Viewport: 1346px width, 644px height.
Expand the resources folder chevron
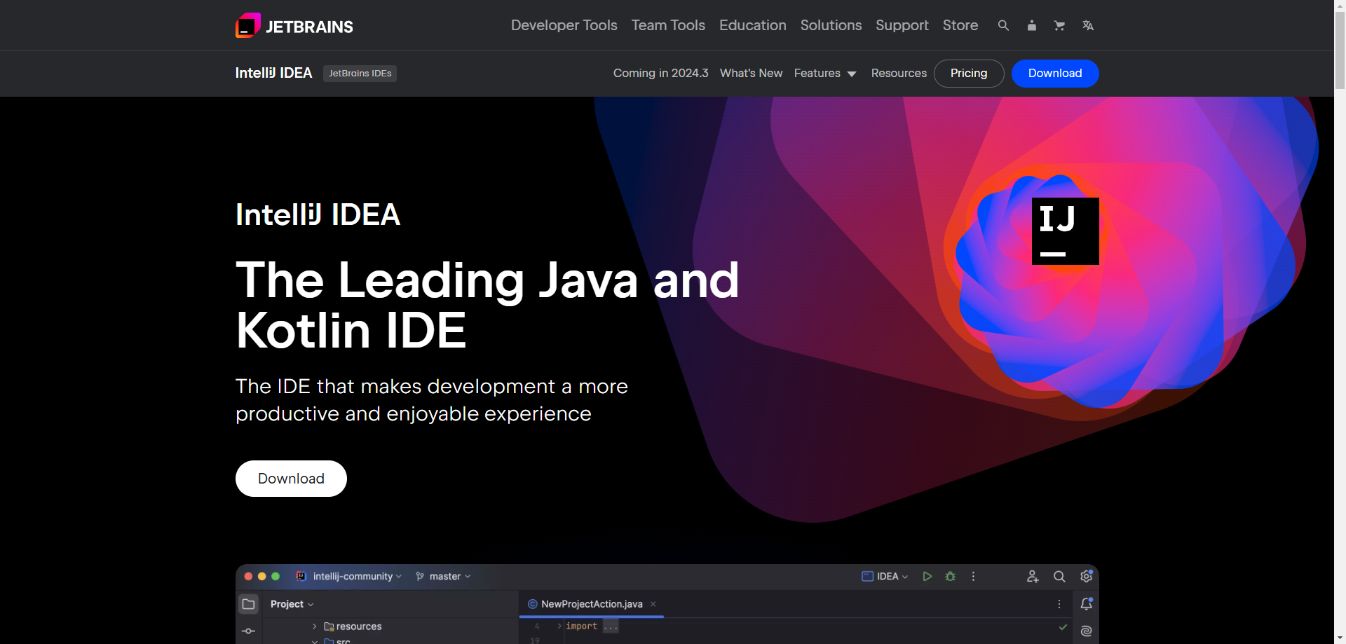click(314, 626)
